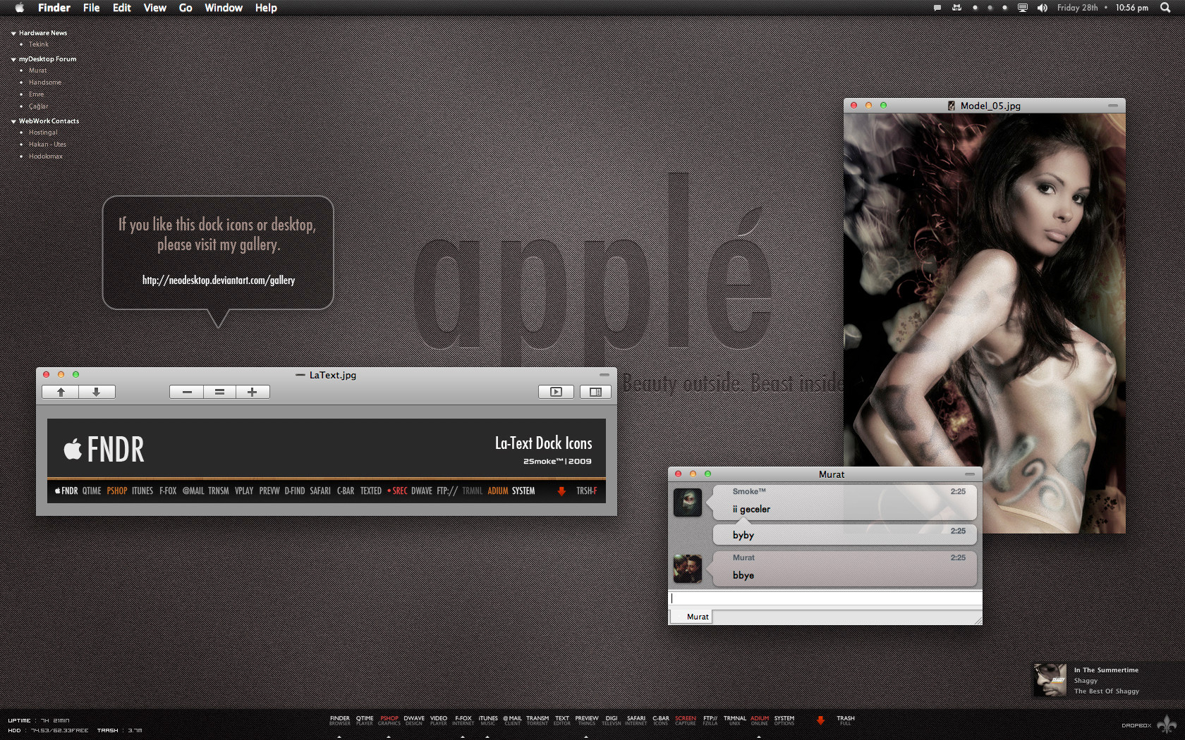Open the View menu
The image size is (1185, 740).
point(155,8)
